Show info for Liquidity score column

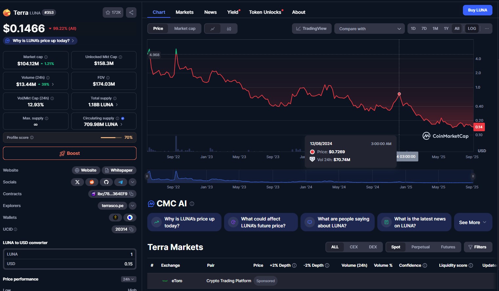coord(471,265)
